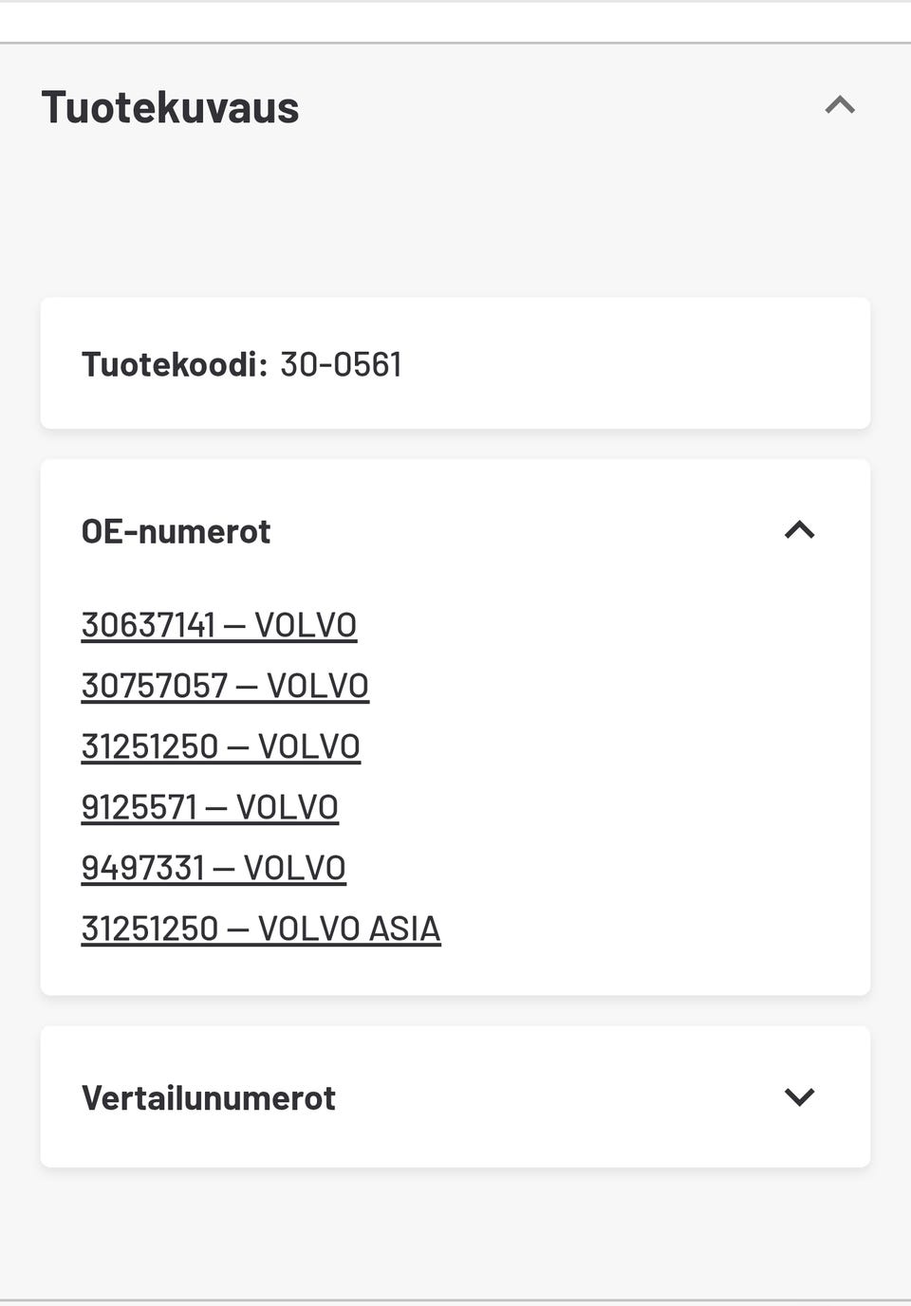
Task: Select the 9125571 — VOLVO link
Action: (x=210, y=807)
